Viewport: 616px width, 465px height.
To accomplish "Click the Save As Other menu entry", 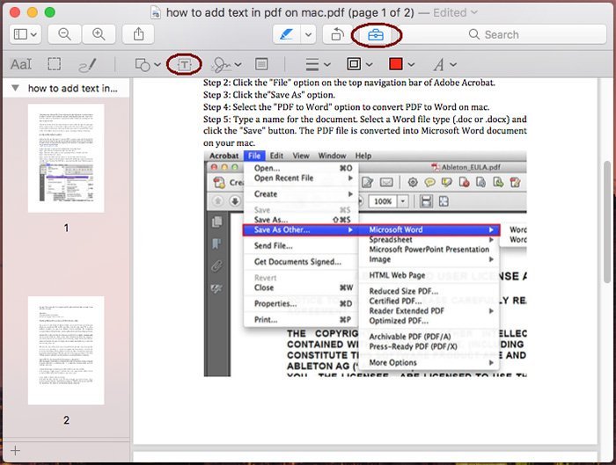I will 301,230.
